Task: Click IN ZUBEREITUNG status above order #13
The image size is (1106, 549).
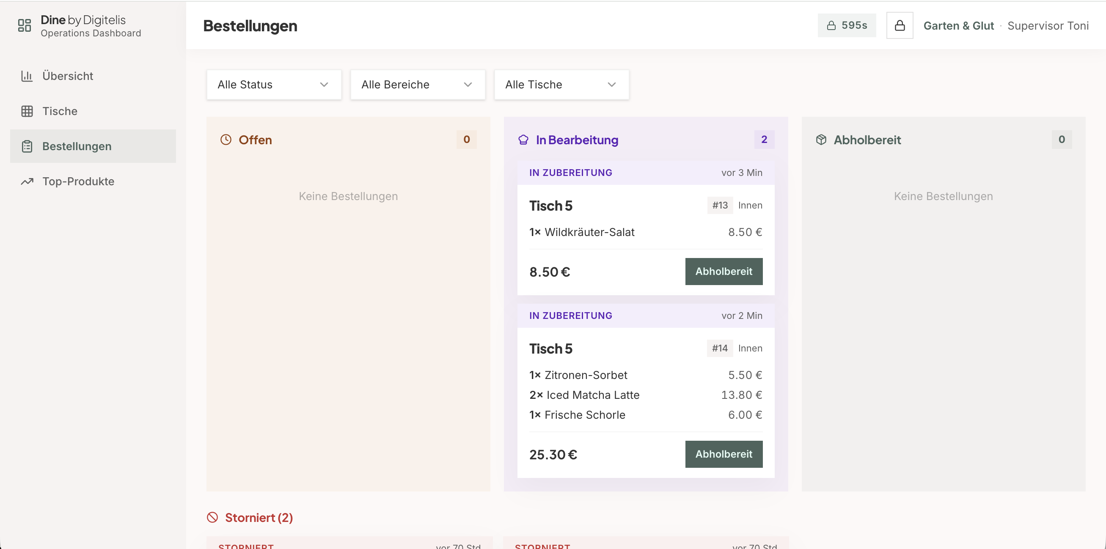Action: click(x=571, y=173)
